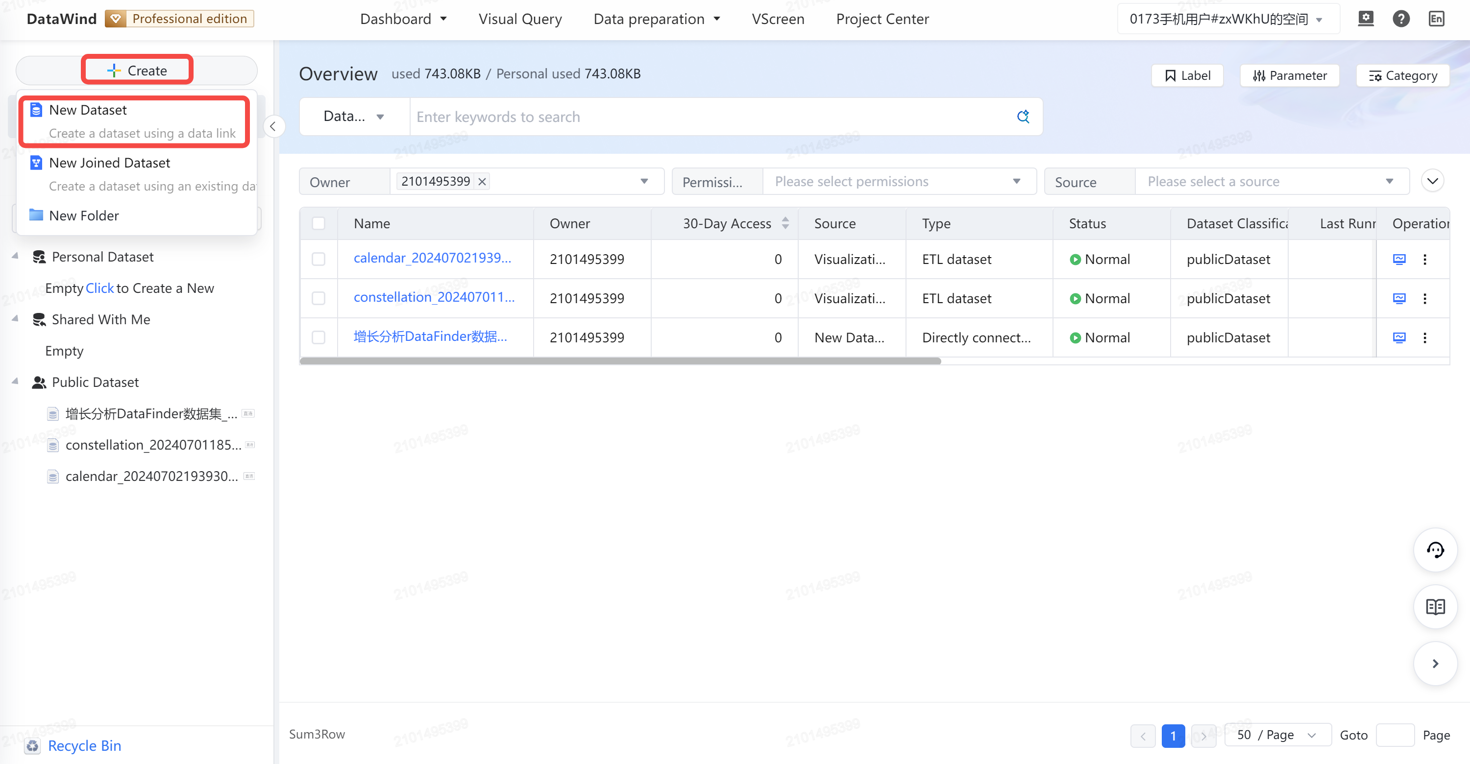Click the Category button

[x=1403, y=75]
